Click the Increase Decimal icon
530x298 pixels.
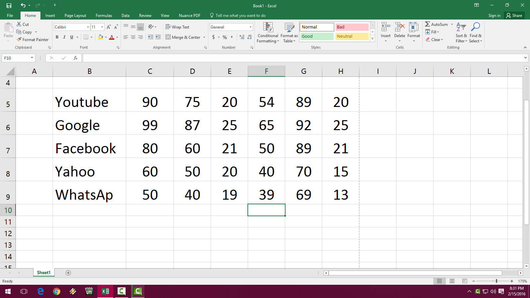[242, 37]
